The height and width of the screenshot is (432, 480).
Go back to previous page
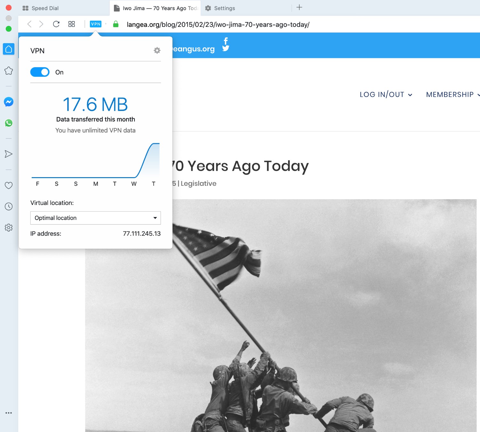[29, 24]
